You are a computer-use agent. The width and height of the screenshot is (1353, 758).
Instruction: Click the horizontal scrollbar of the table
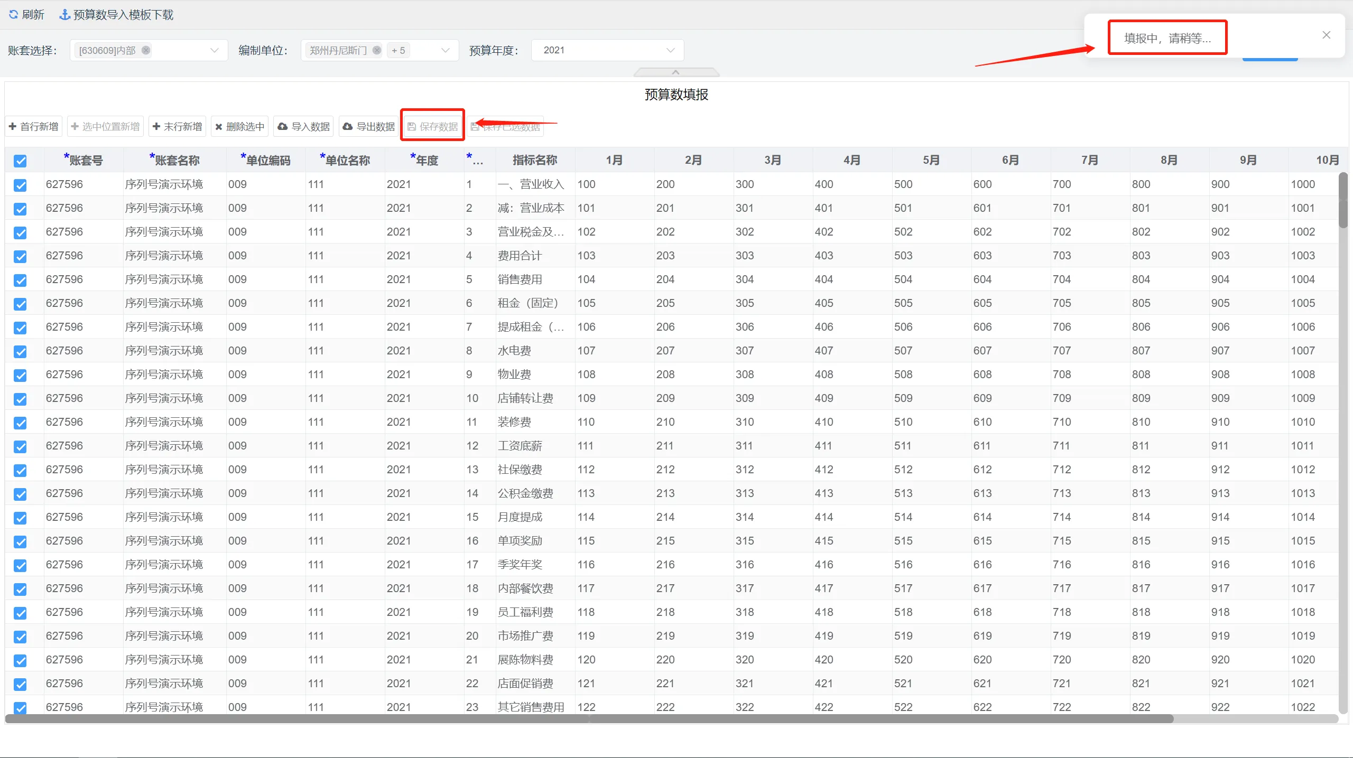[589, 719]
